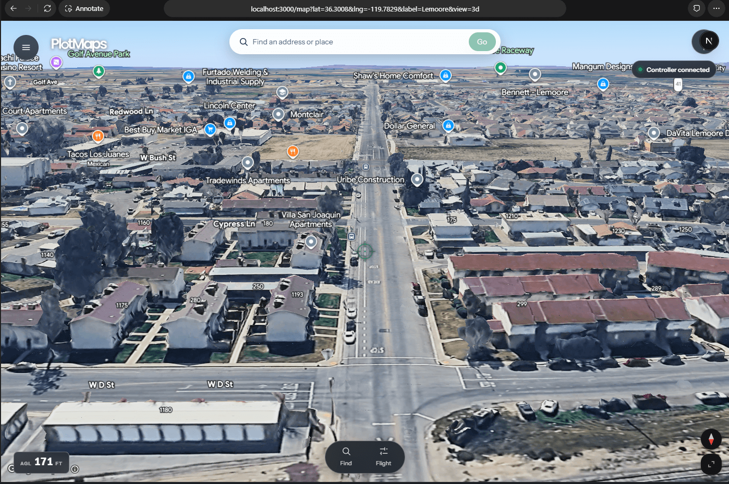Image resolution: width=729 pixels, height=484 pixels.
Task: Open the Flight controls
Action: click(383, 456)
